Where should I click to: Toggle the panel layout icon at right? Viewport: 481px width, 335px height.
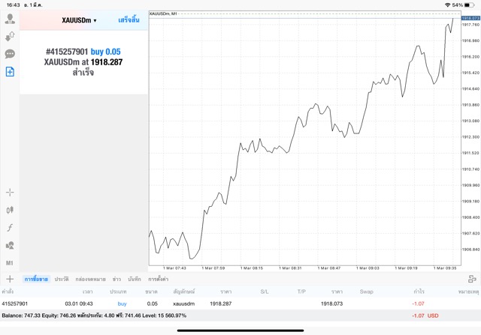click(472, 279)
